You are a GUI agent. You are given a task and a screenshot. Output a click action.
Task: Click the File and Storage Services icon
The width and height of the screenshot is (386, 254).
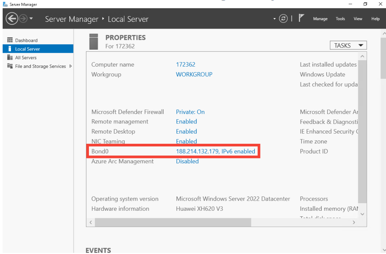(x=10, y=66)
